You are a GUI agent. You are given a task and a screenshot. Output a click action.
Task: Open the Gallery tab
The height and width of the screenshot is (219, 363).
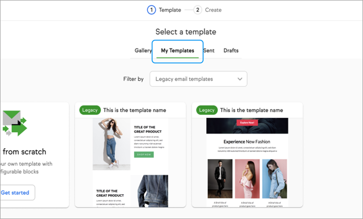(143, 51)
